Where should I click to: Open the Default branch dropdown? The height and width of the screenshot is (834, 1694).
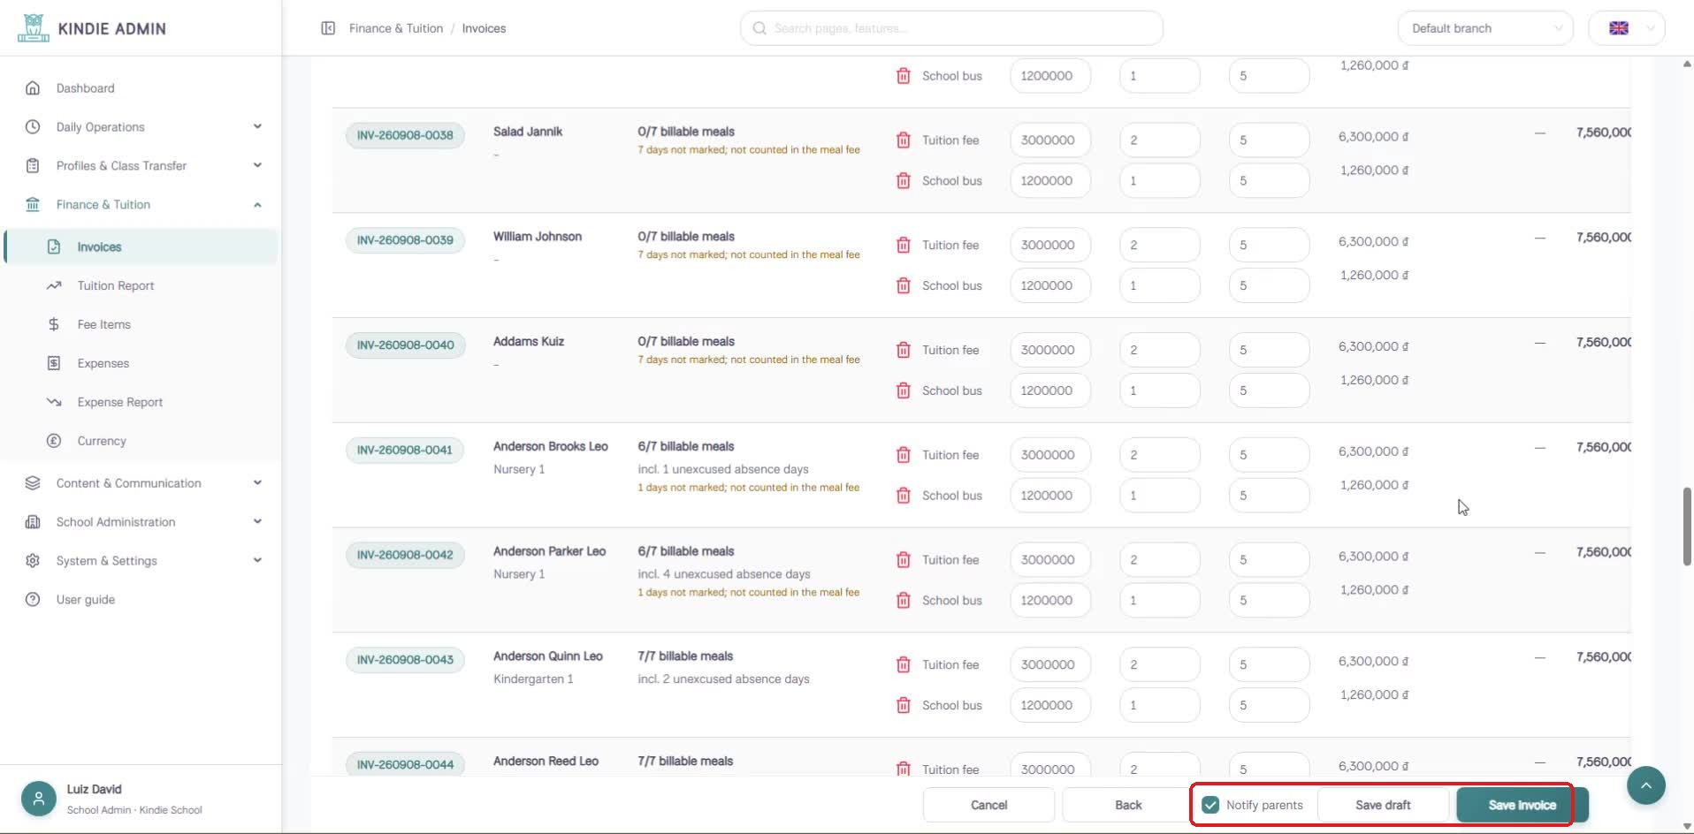pyautogui.click(x=1485, y=28)
